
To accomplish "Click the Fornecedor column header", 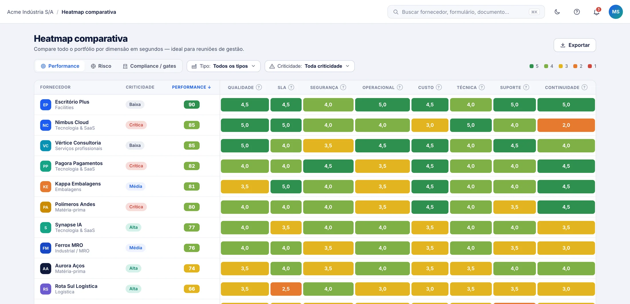I will click(55, 87).
